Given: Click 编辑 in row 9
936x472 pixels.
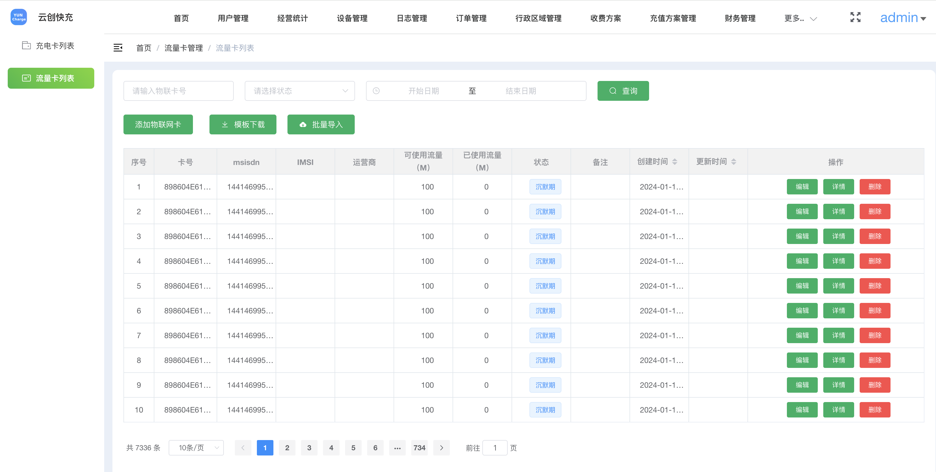Looking at the screenshot, I should click(802, 385).
